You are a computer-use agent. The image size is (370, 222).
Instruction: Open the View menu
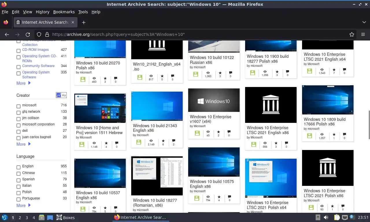(27, 12)
